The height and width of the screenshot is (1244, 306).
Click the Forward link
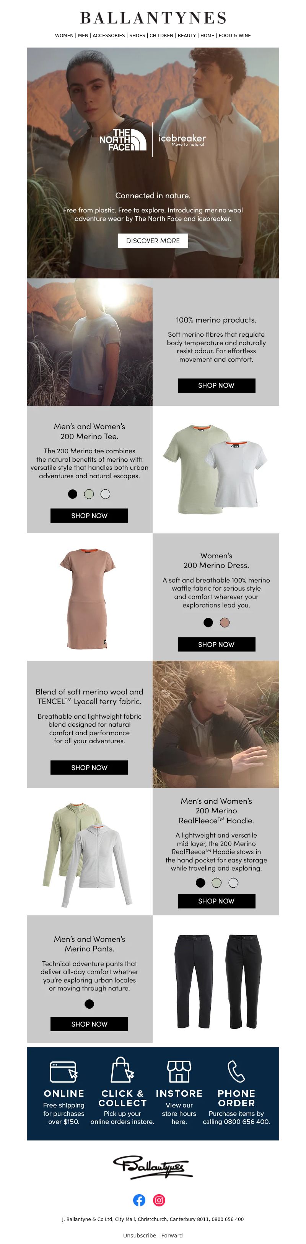[x=172, y=1235]
